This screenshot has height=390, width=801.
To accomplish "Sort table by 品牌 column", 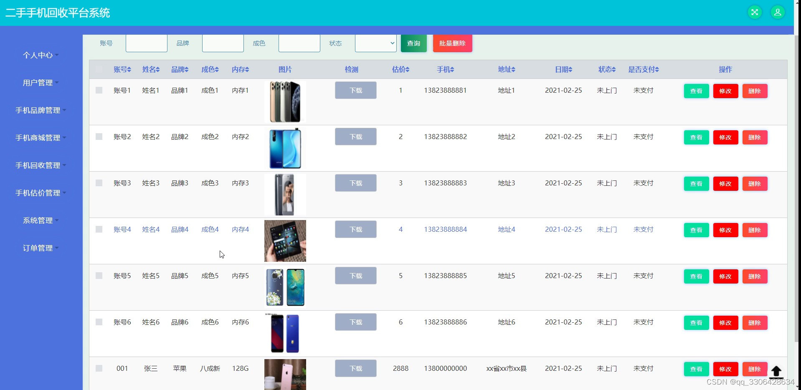I will (180, 69).
